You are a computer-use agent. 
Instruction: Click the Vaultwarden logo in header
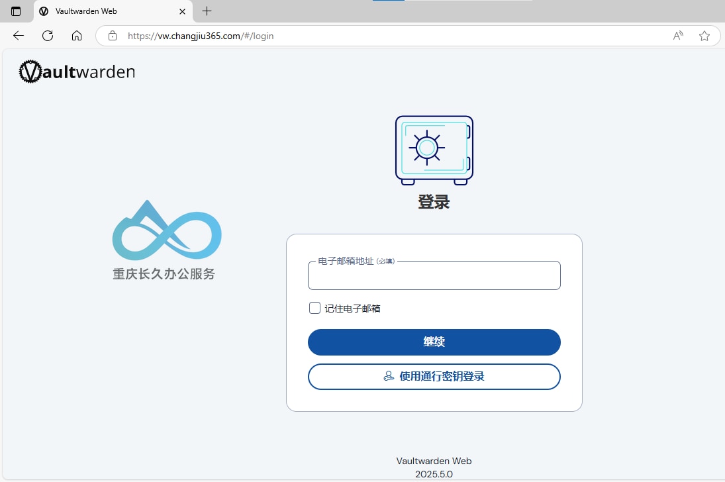coord(77,72)
